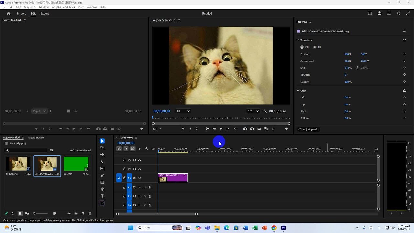Switch to the Media Browser tab
Image resolution: width=414 pixels, height=233 pixels.
(36, 137)
